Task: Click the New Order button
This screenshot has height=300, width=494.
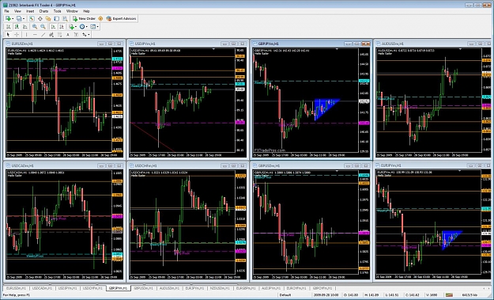Action: tap(84, 19)
